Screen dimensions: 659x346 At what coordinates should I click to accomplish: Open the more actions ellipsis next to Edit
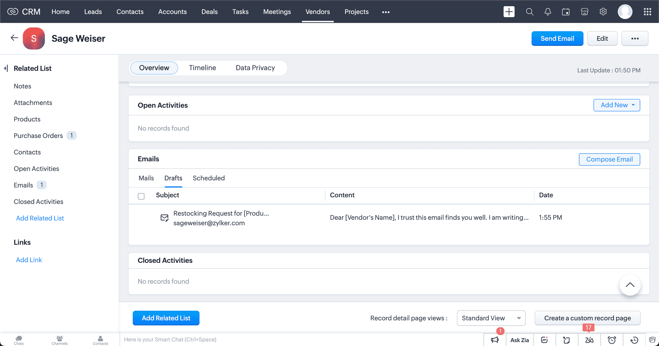tap(635, 39)
